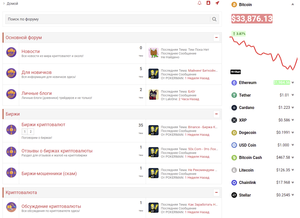Screen dimensions: 300x218
Task: Click the Bitcoin price $33,876.13
Action: point(252,19)
